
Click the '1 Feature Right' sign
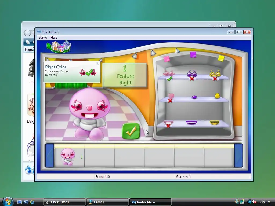[x=125, y=75]
